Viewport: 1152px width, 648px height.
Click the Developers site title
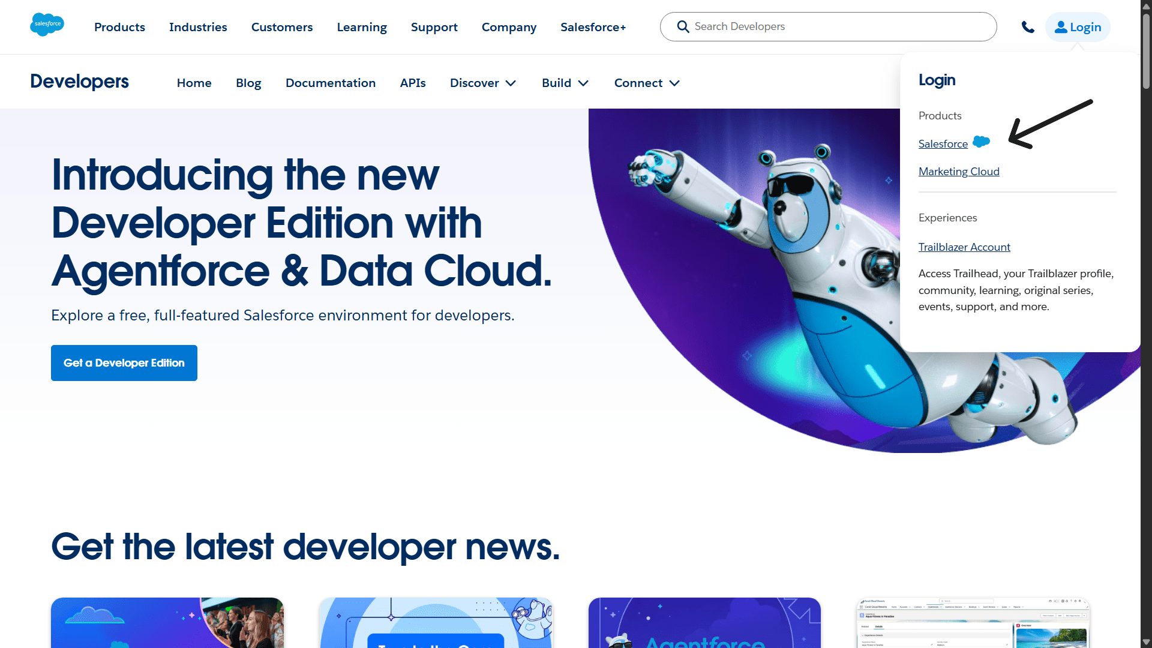[x=79, y=82]
